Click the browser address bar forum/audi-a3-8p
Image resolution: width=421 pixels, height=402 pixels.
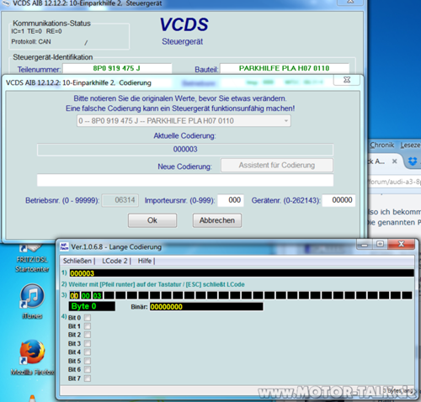[395, 182]
